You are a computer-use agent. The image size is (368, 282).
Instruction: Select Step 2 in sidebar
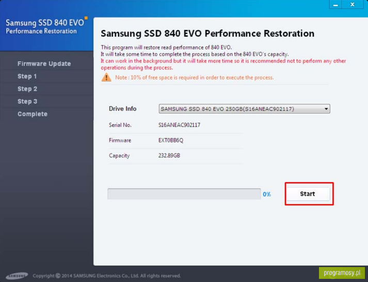click(27, 89)
